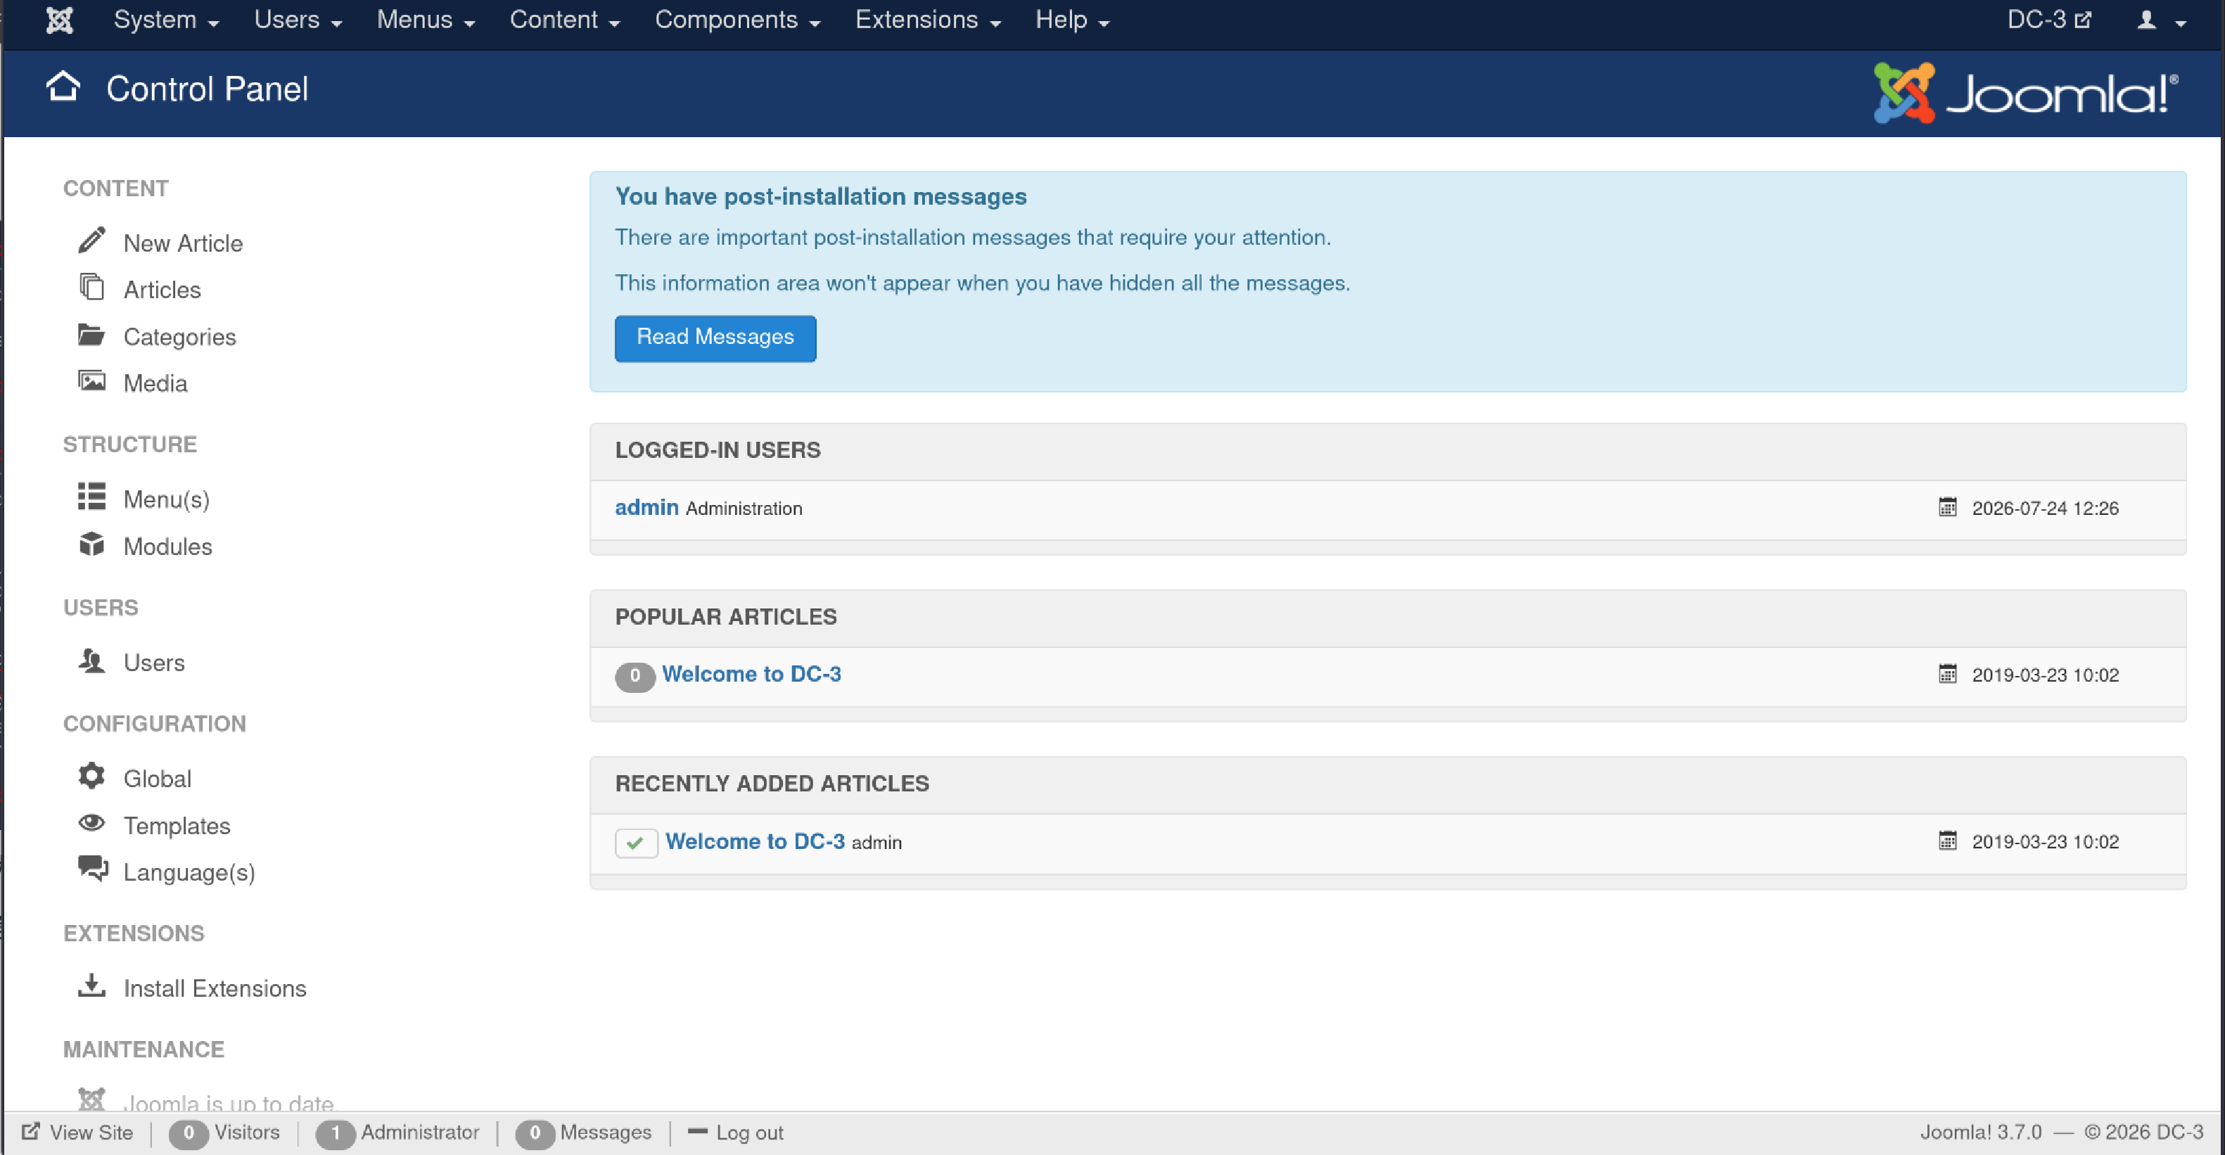This screenshot has height=1155, width=2225.
Task: Open Media manager link
Action: (x=155, y=383)
